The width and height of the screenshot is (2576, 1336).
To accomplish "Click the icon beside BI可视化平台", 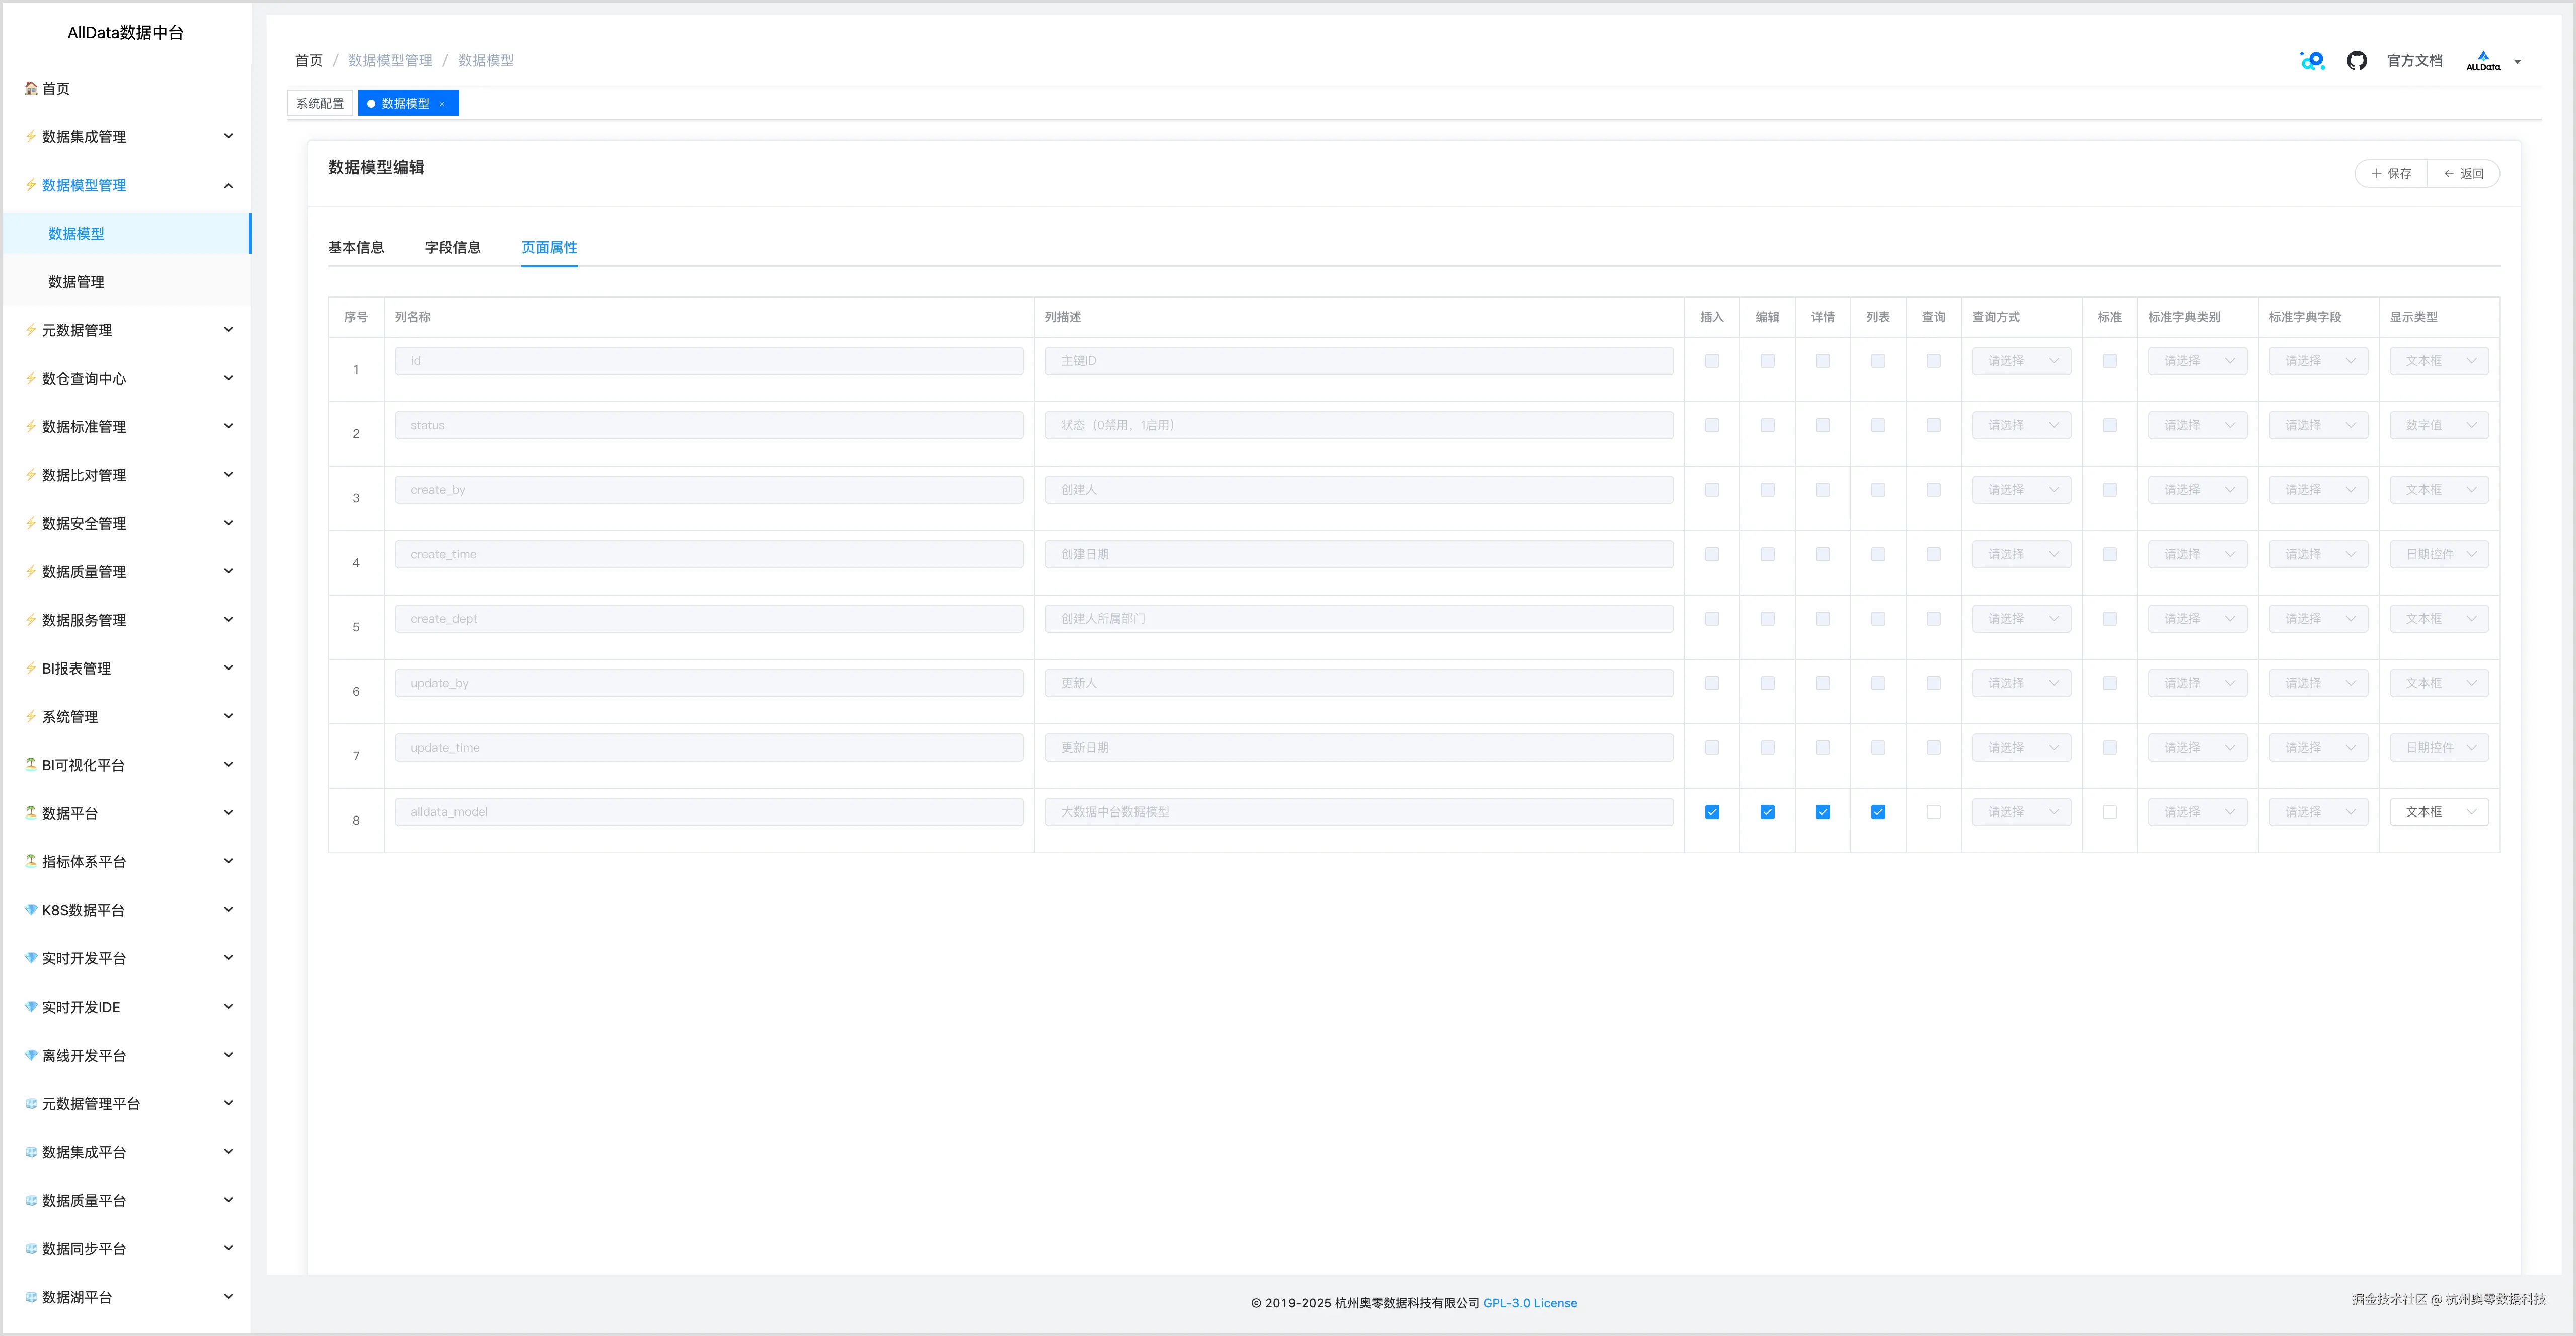I will pos(31,765).
